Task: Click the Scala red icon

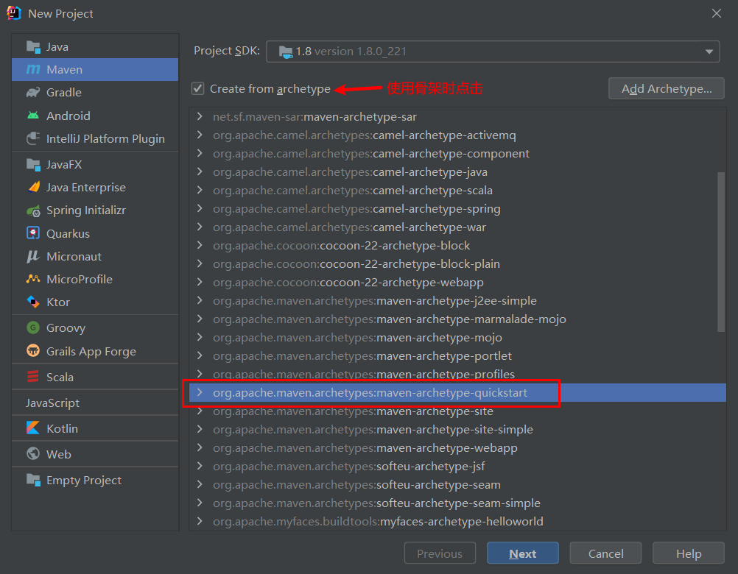Action: pos(33,377)
